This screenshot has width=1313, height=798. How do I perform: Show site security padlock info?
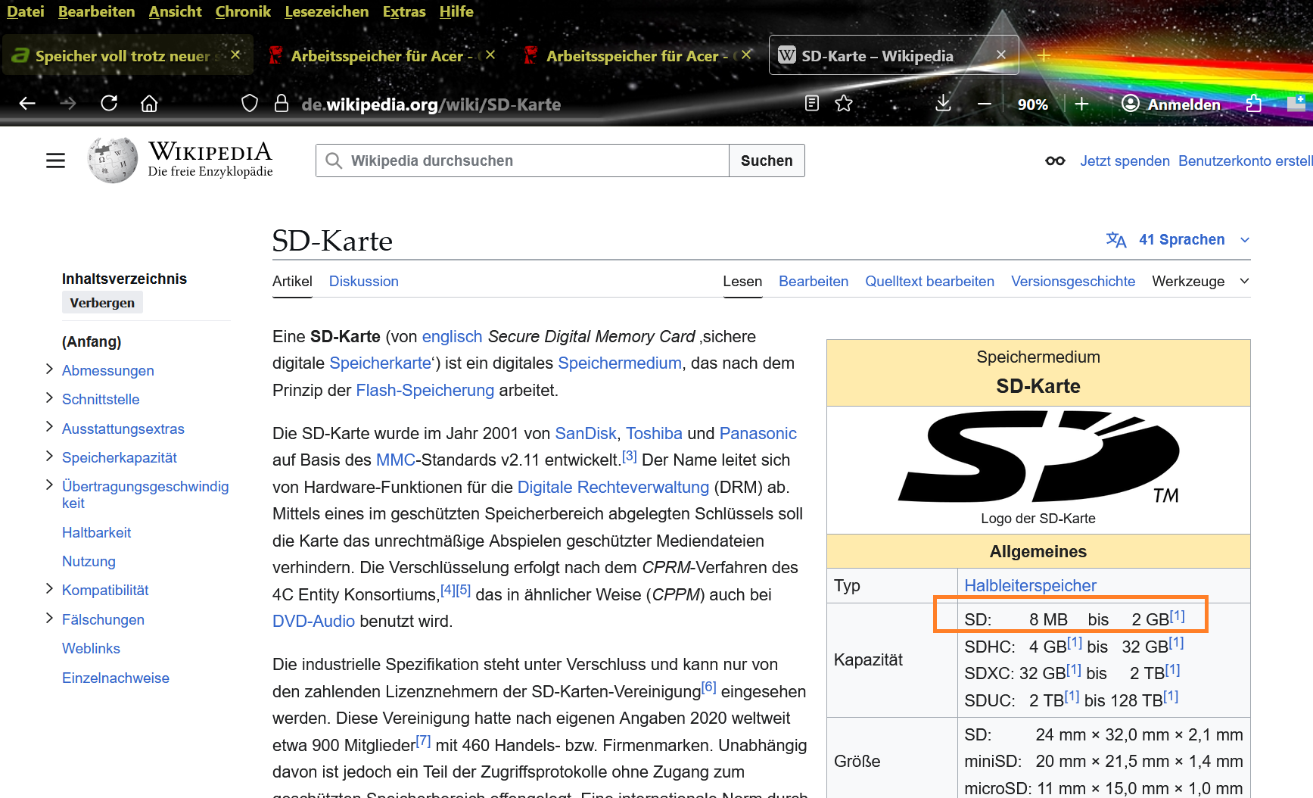coord(282,104)
